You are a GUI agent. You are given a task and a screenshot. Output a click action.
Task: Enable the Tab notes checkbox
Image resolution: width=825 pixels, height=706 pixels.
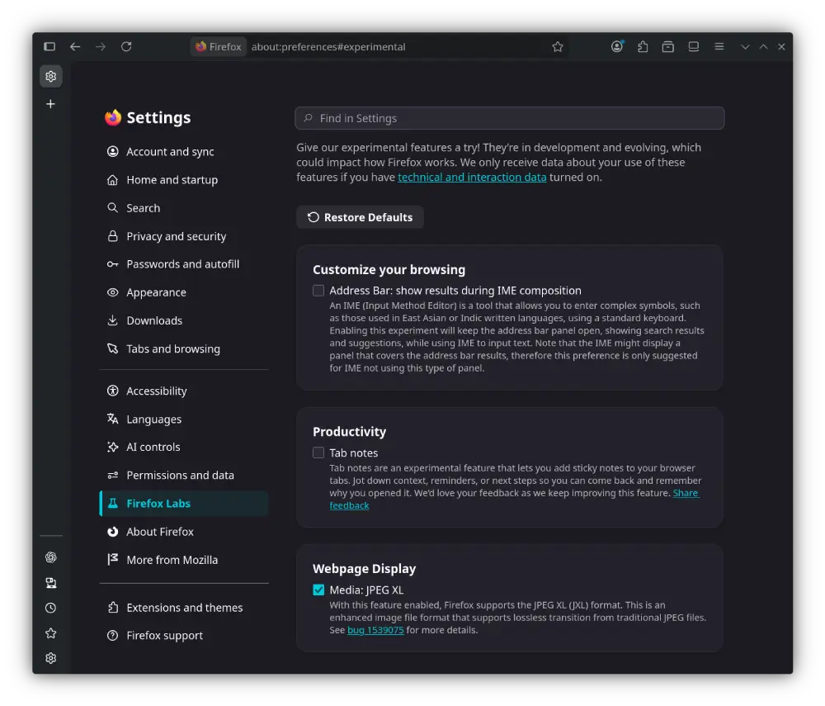(318, 453)
